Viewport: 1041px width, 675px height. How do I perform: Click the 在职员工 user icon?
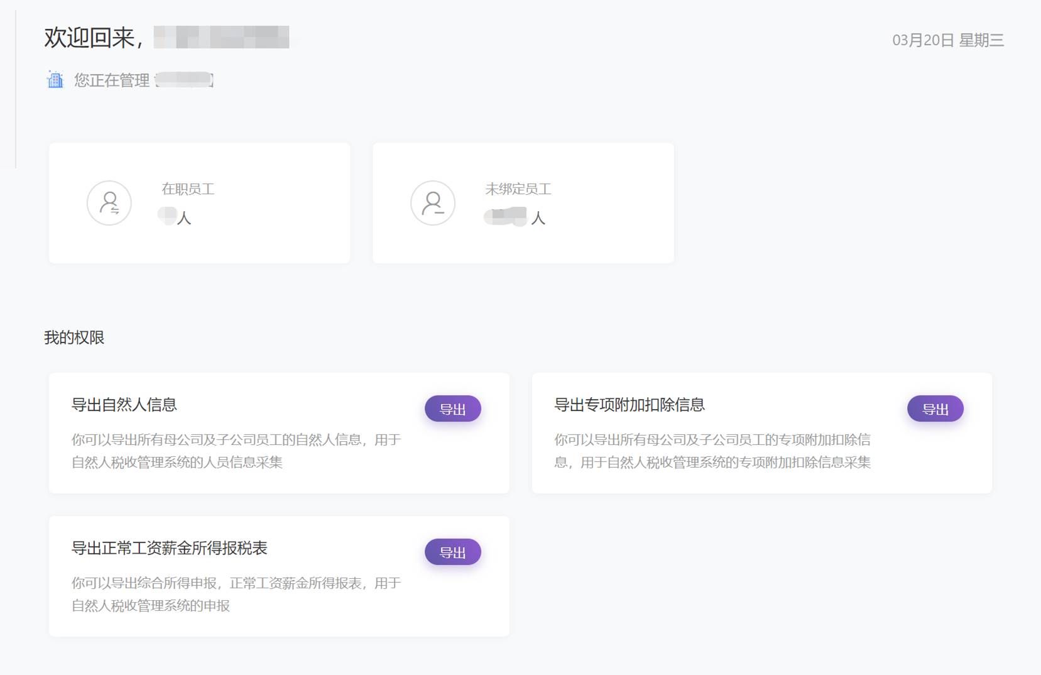point(109,203)
